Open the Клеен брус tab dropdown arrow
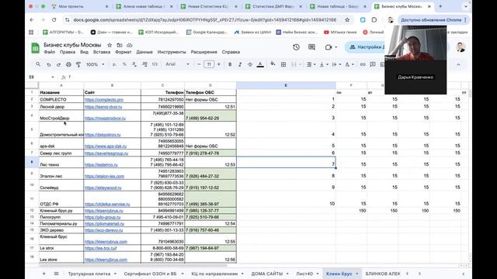Image resolution: width=497 pixels, height=279 pixels. point(357,274)
